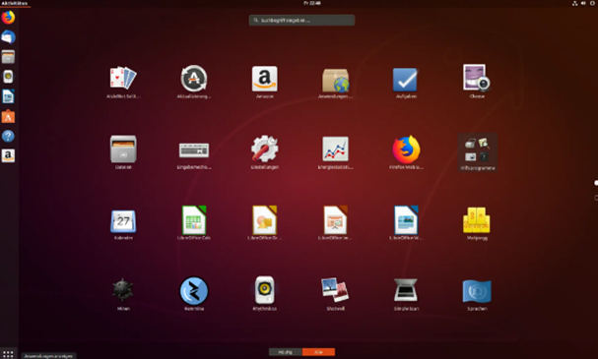Open Anwendungen & Aktualisierungen package icon
The width and height of the screenshot is (598, 359).
coord(336,82)
